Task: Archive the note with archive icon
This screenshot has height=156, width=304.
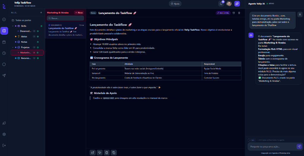Action: pos(234,13)
